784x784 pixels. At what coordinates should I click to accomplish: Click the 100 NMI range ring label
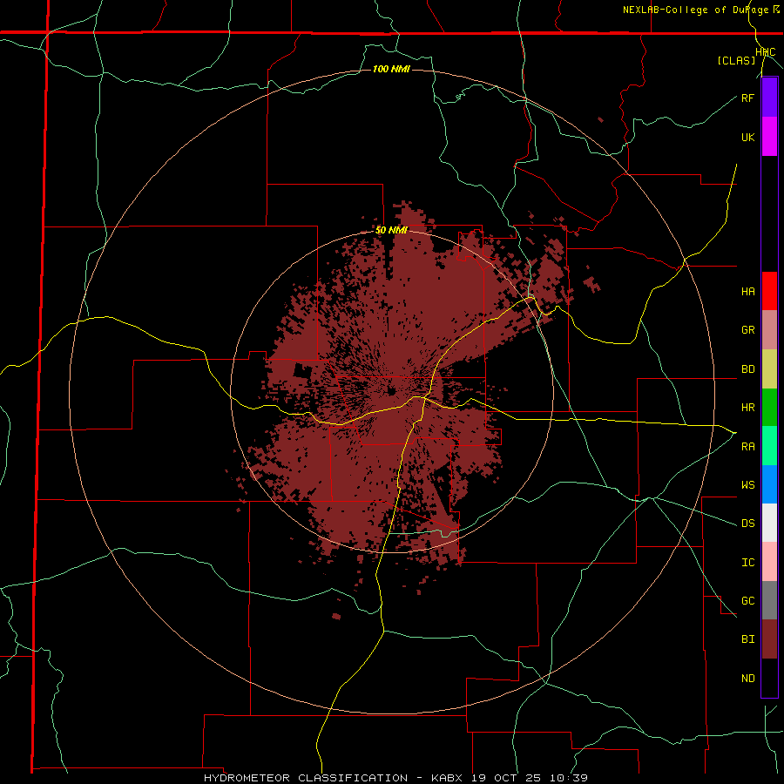pyautogui.click(x=391, y=69)
